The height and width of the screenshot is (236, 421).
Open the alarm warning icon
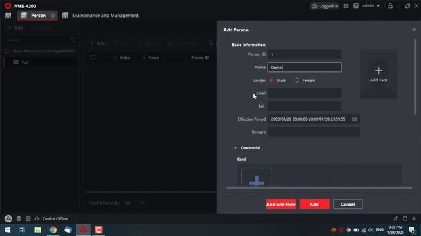point(9,218)
